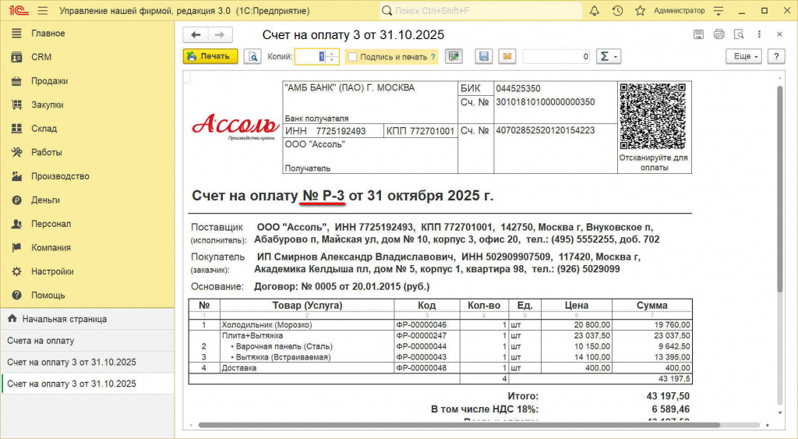Click the ? help button

[x=776, y=56]
